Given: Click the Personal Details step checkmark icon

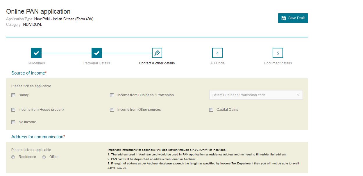Looking at the screenshot, I should pyautogui.click(x=97, y=53).
